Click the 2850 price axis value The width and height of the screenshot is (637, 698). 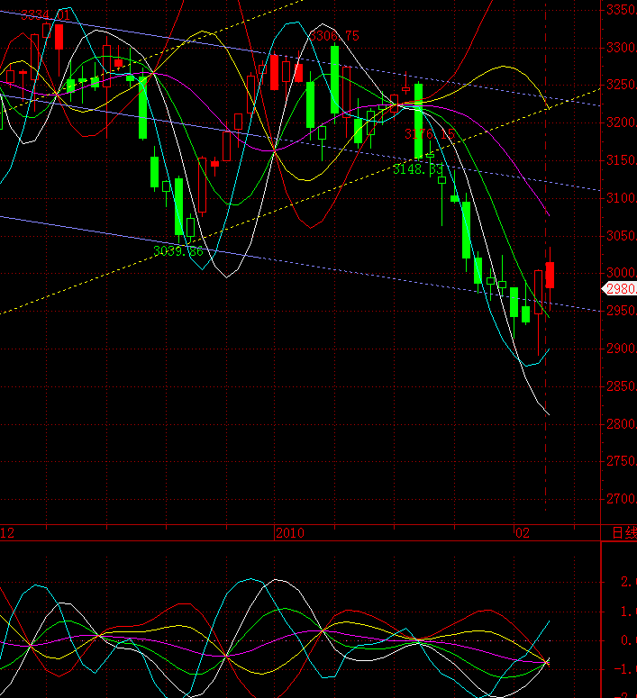[622, 386]
